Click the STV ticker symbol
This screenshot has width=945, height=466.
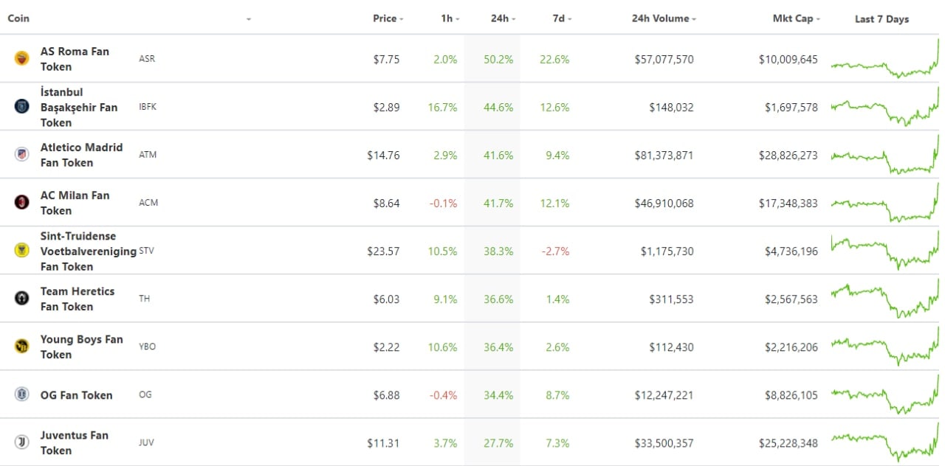coord(146,251)
